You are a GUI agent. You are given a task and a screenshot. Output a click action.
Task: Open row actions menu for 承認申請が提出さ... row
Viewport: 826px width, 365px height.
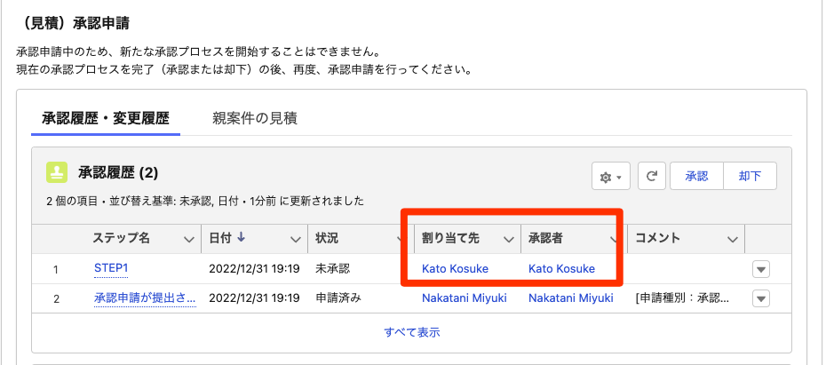760,298
